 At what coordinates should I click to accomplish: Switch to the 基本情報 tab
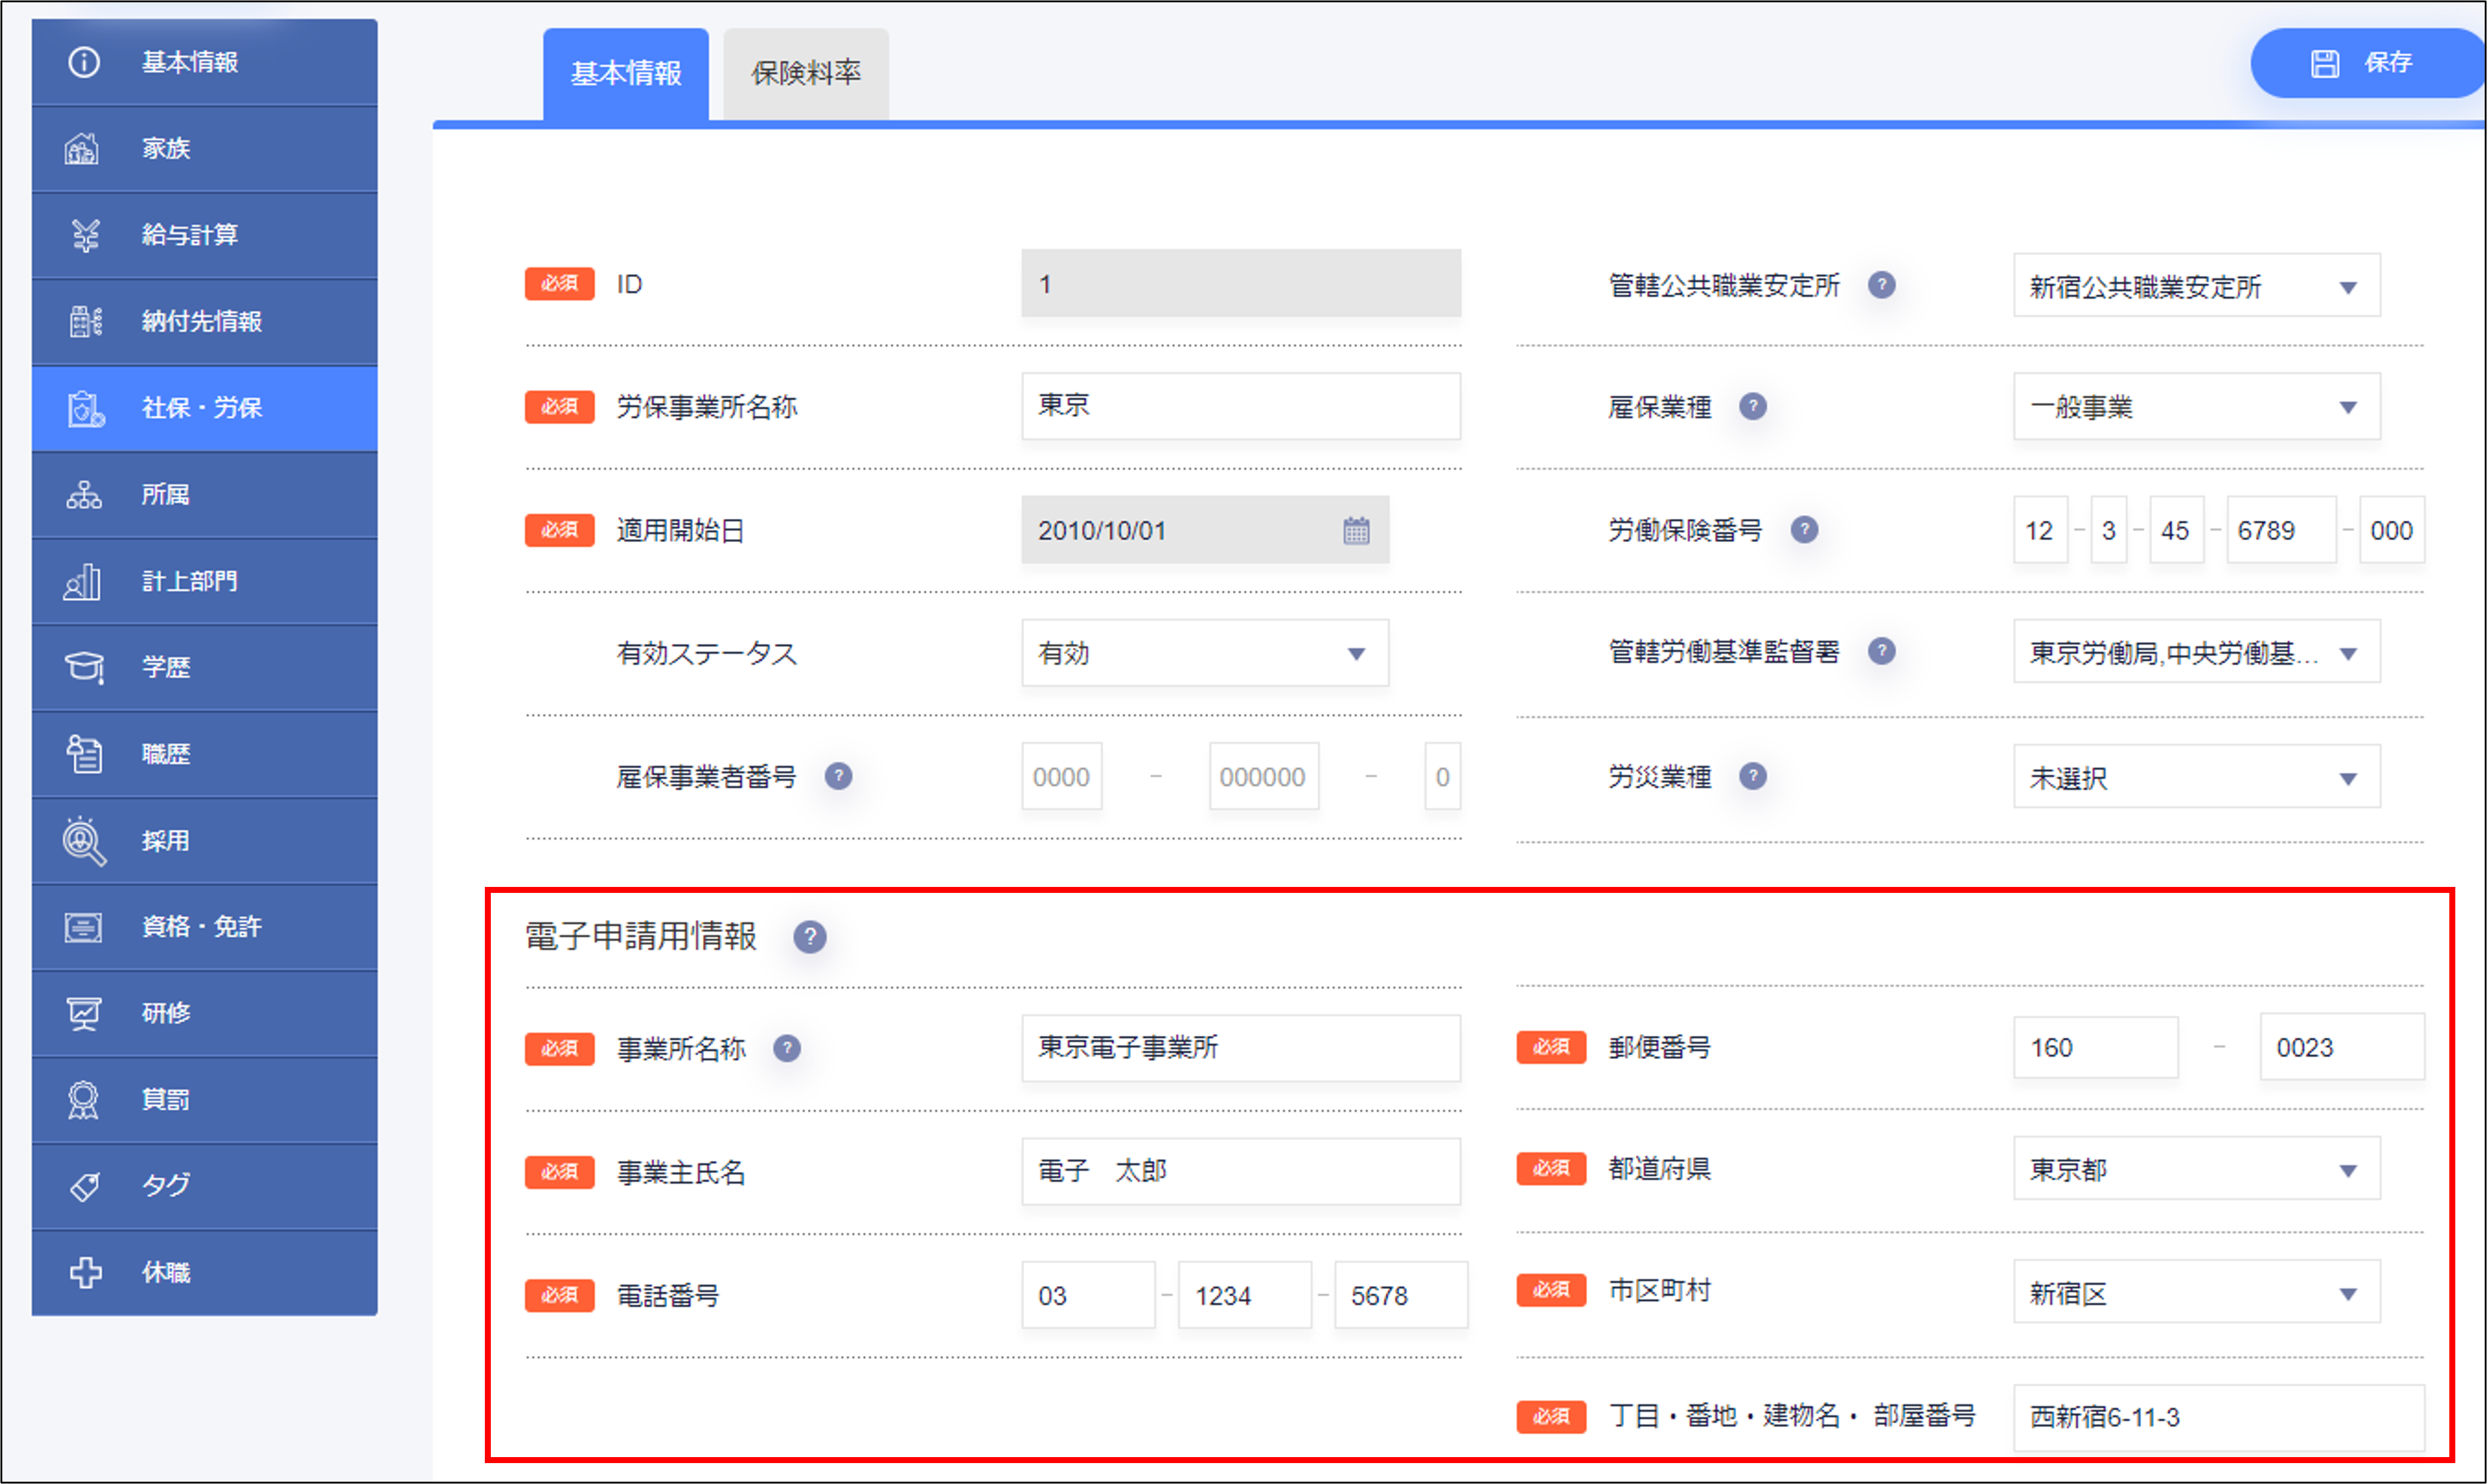click(x=626, y=72)
